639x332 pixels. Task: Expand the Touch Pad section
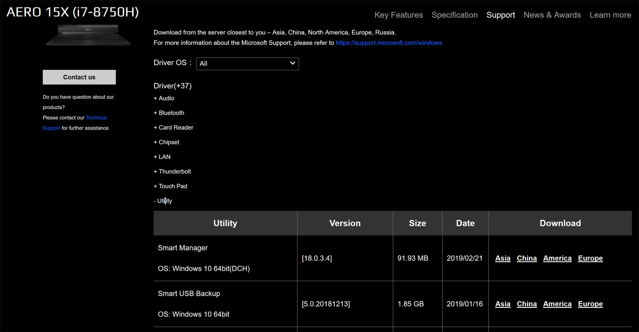click(171, 186)
